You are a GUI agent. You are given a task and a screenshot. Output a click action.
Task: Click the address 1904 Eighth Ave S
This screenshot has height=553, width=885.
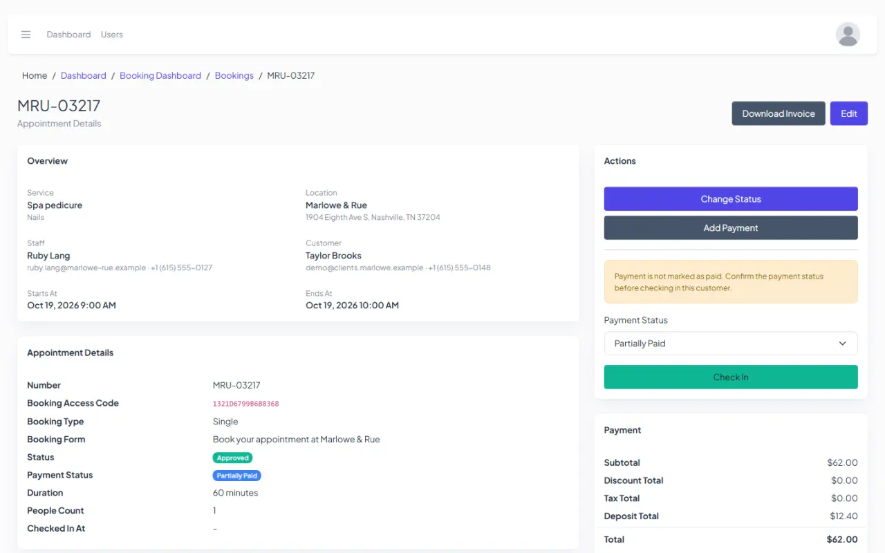(373, 217)
